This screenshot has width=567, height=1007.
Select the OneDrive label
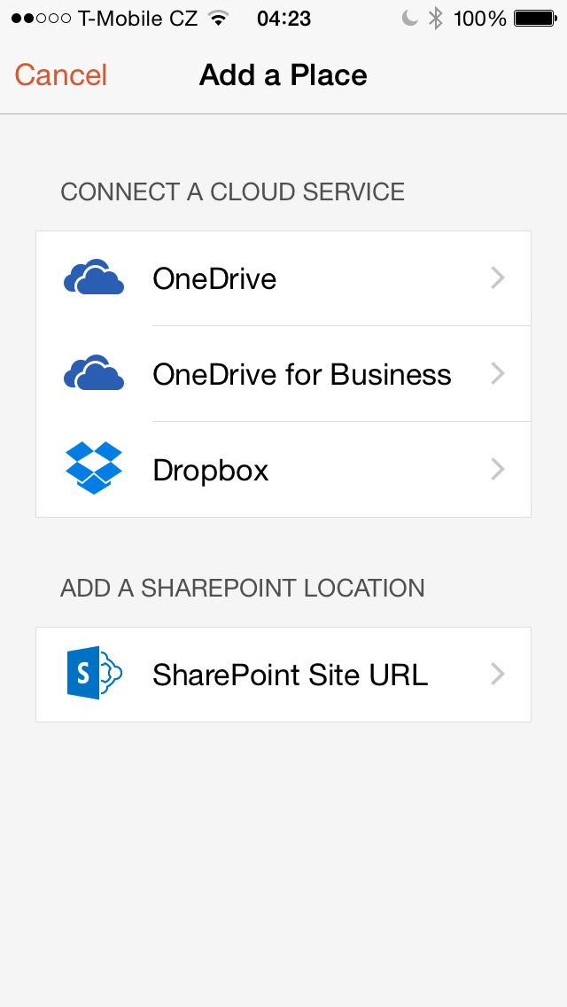pos(214,278)
